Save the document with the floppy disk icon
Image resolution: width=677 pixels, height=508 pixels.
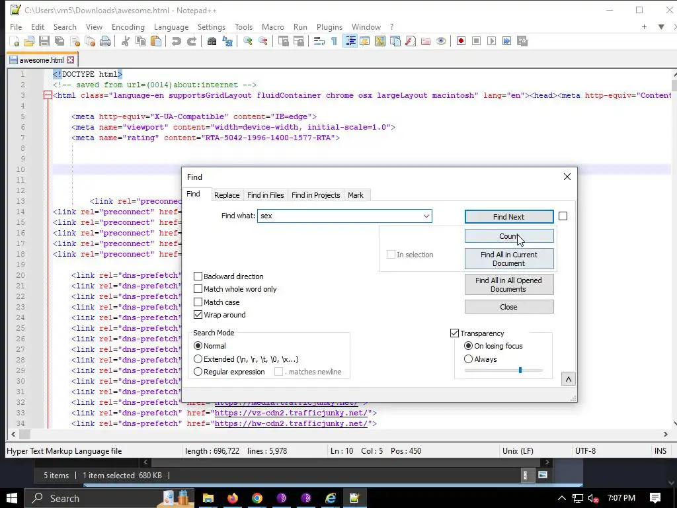tap(44, 41)
